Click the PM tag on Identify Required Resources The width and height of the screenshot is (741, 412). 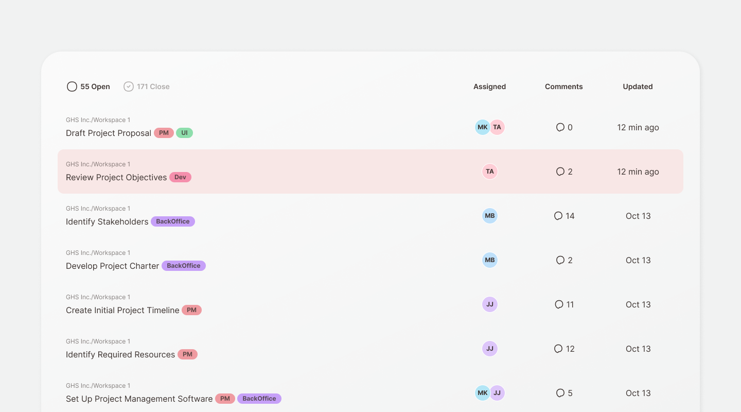187,354
